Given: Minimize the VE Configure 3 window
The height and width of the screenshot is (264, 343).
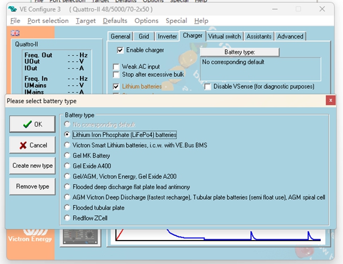Looking at the screenshot, I should point(275,9).
